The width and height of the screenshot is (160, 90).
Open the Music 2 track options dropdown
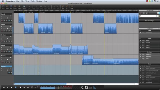tap(11, 62)
